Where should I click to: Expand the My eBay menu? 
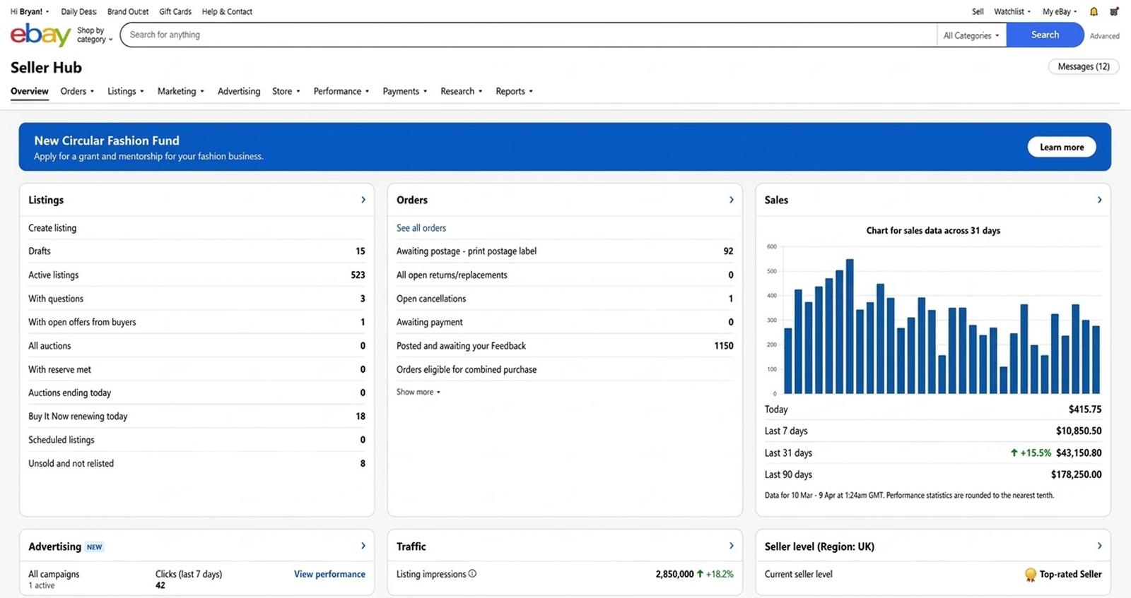click(x=1059, y=11)
